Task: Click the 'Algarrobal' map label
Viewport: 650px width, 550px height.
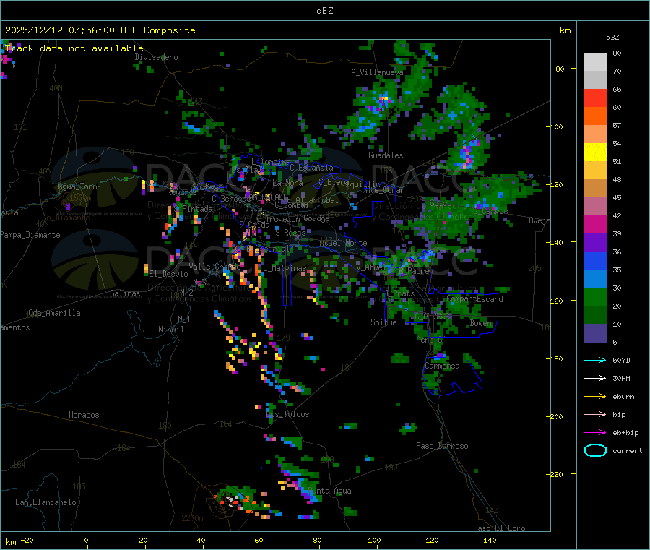Action: [317, 200]
